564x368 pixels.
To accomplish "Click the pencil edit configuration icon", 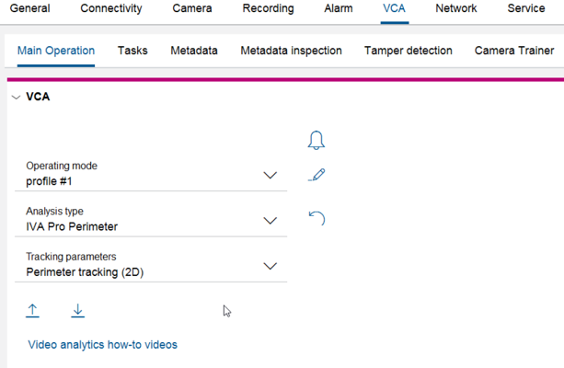I will pos(317,175).
